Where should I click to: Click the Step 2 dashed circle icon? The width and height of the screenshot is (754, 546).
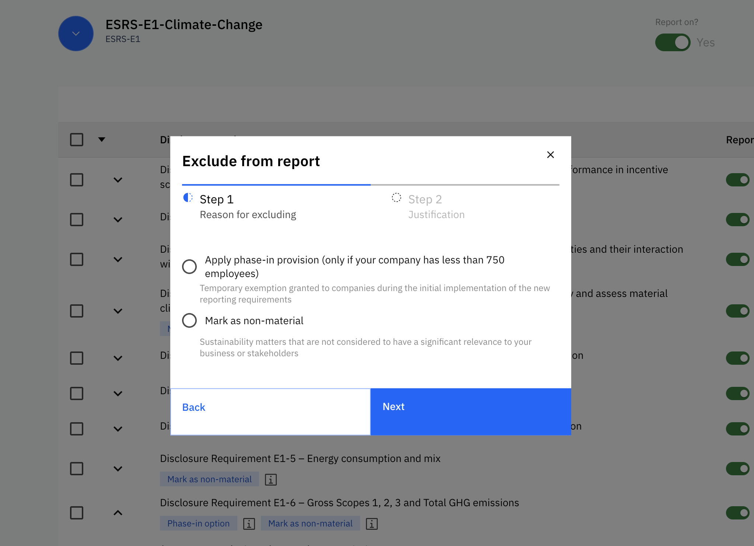click(396, 198)
